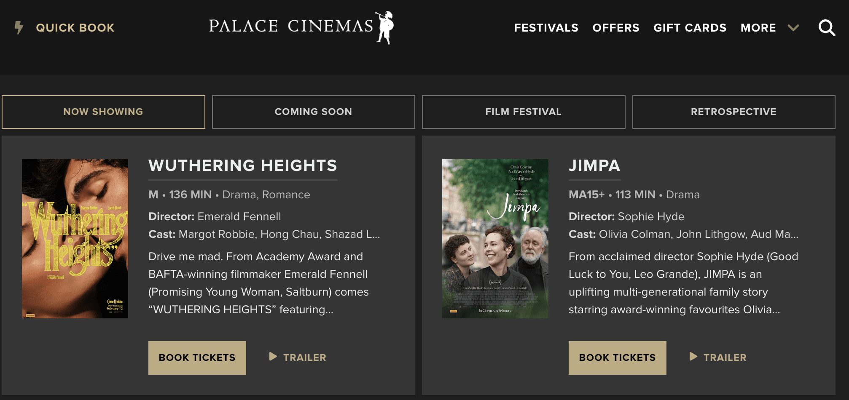
Task: Open the Gift Cards menu item
Action: (690, 28)
